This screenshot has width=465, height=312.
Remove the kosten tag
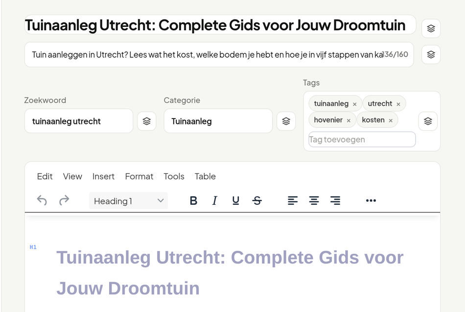click(391, 120)
